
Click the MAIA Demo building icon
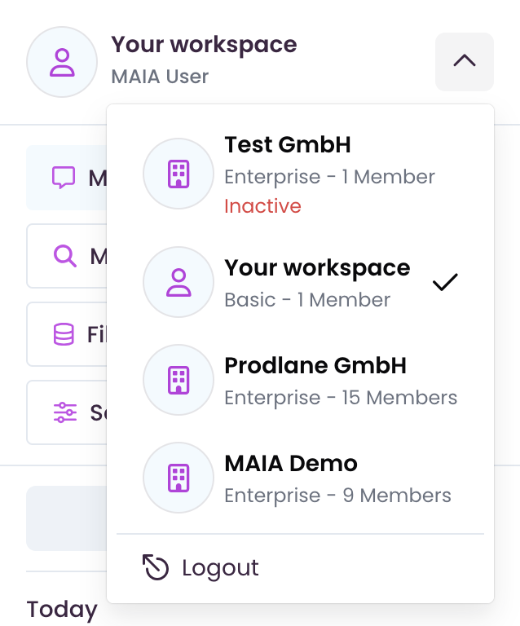(x=178, y=478)
